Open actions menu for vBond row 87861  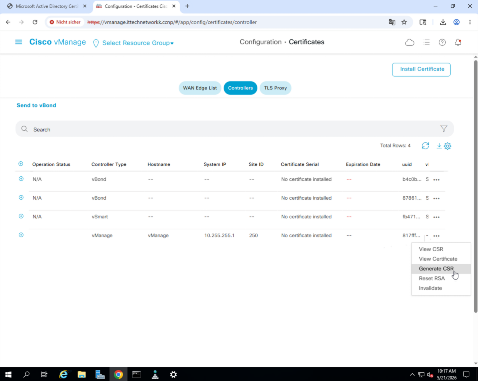click(436, 198)
